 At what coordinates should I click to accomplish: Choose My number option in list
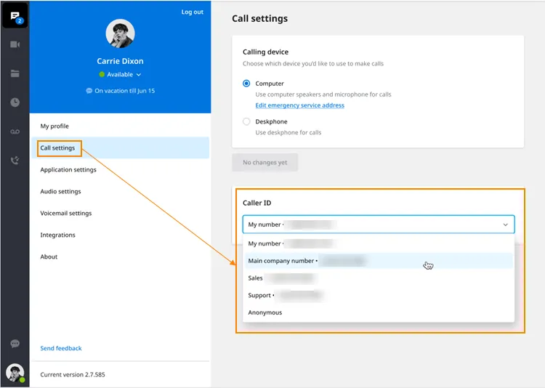(x=379, y=243)
